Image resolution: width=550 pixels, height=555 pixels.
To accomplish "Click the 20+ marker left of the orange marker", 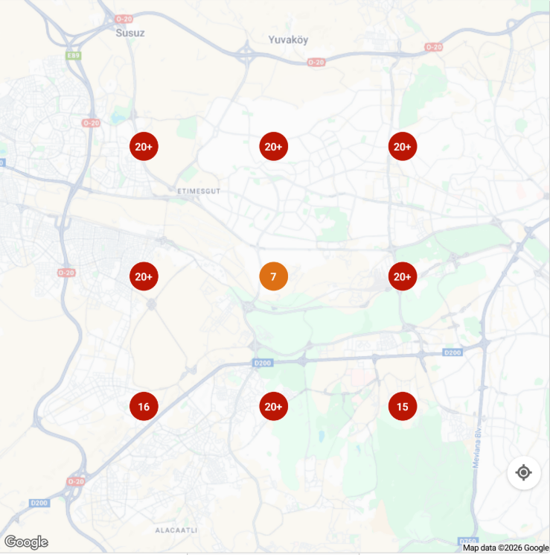I will pos(144,276).
